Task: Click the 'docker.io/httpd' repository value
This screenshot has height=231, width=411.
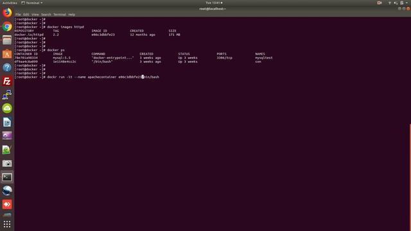Action: [x=29, y=35]
